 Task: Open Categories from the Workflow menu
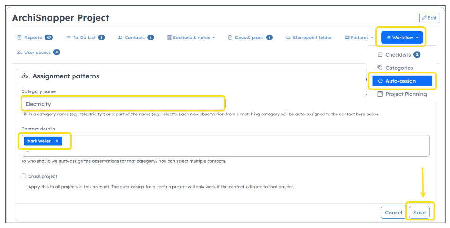click(396, 68)
